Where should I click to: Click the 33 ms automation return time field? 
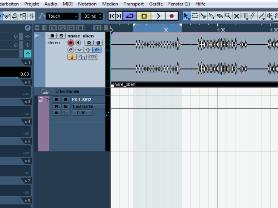click(90, 16)
